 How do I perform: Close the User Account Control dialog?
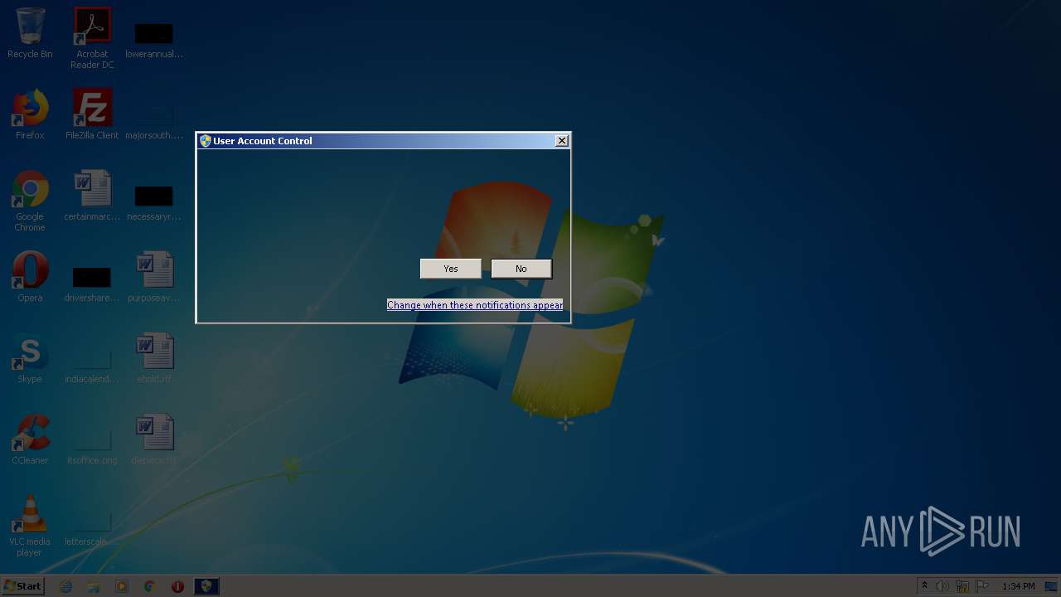[562, 141]
